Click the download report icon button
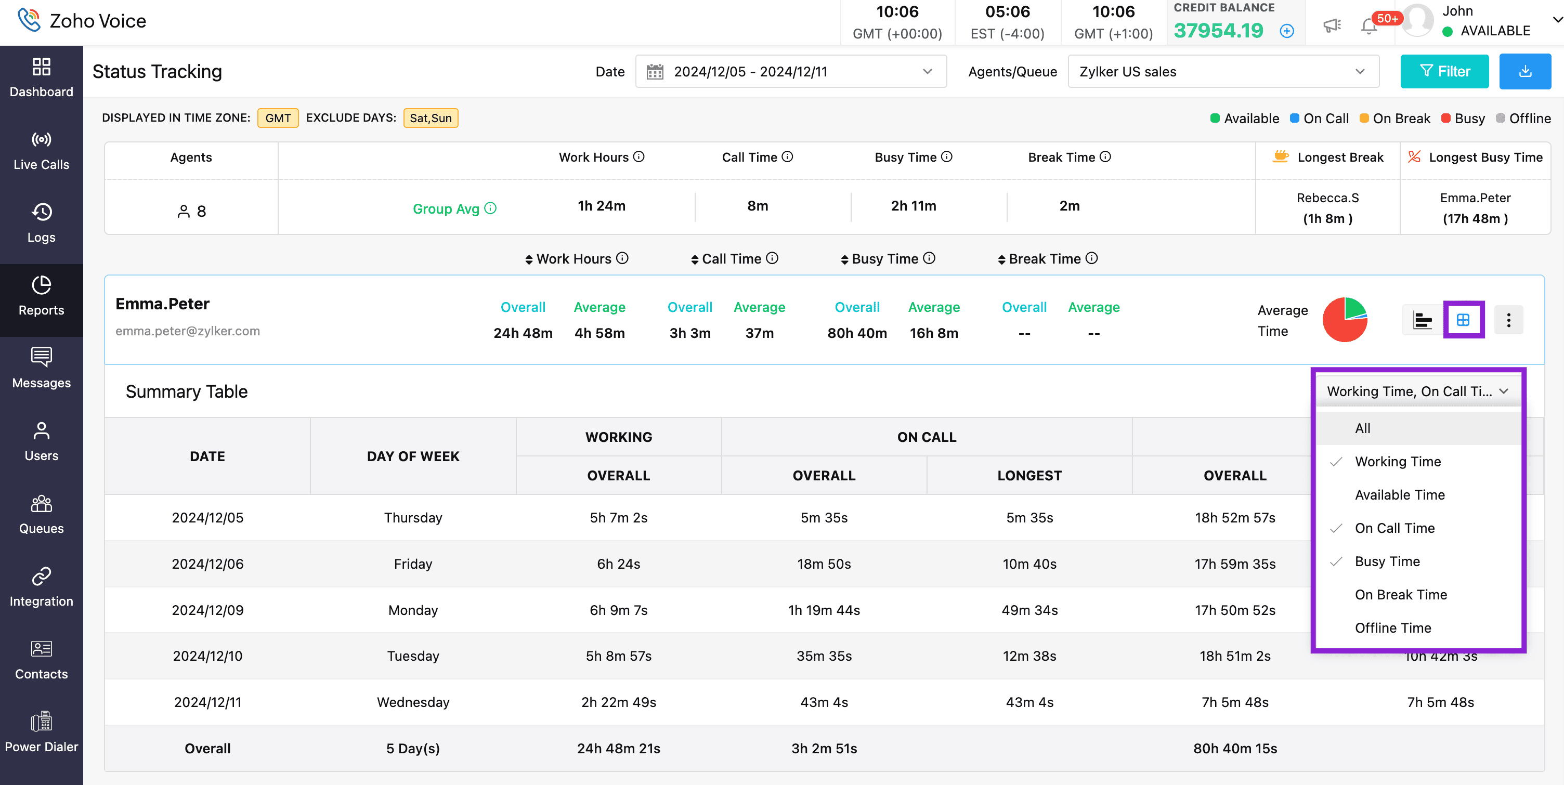This screenshot has width=1564, height=785. [1524, 72]
